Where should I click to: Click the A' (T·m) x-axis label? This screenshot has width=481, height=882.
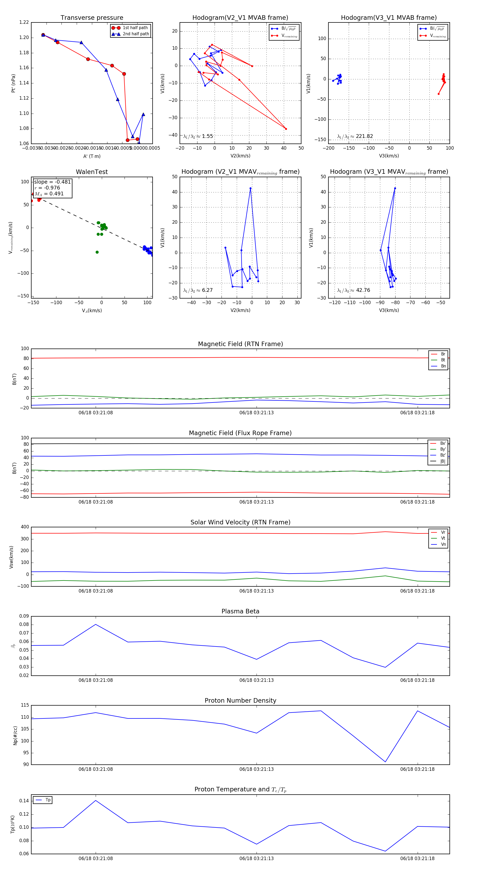coord(92,156)
